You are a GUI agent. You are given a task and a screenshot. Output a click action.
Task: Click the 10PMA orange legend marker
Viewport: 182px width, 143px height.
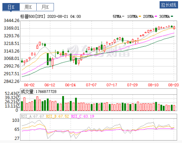click(140, 16)
